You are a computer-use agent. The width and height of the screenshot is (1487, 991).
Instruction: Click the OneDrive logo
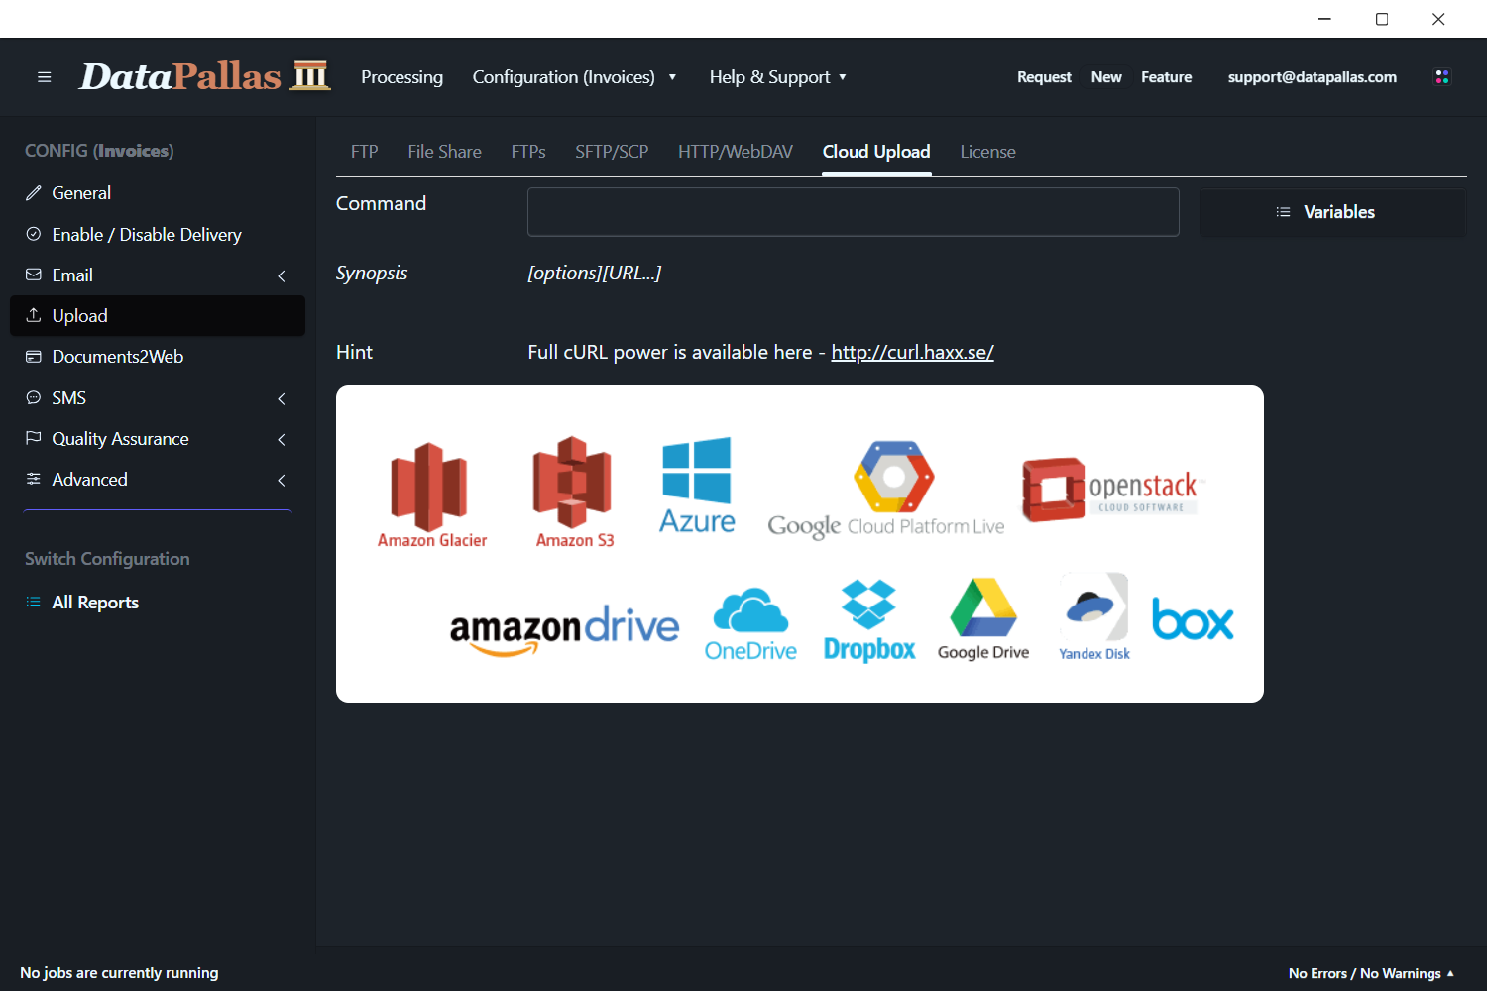click(x=750, y=624)
